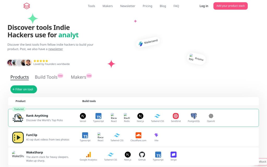Click the Filter on tool button

pos(24,89)
